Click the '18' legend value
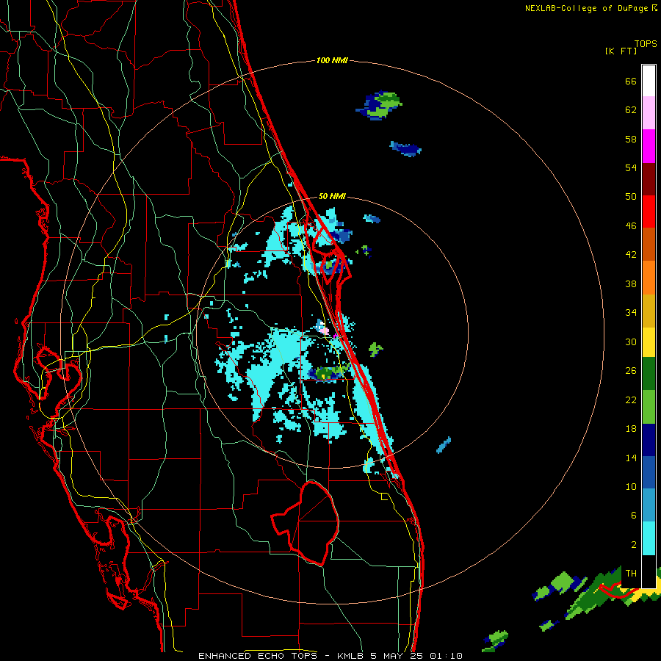 click(x=631, y=429)
